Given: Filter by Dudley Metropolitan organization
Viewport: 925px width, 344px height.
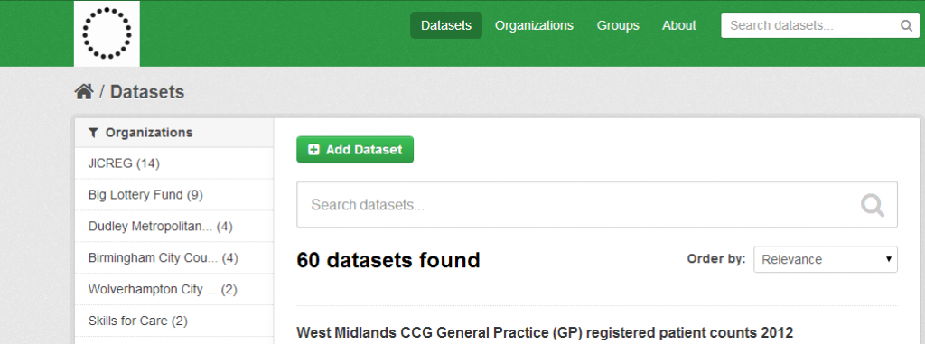Looking at the screenshot, I should click(174, 226).
